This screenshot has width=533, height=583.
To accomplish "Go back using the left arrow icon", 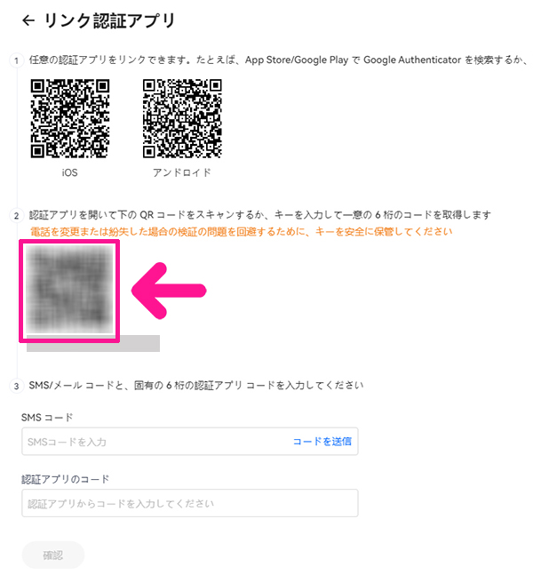I will pyautogui.click(x=28, y=20).
